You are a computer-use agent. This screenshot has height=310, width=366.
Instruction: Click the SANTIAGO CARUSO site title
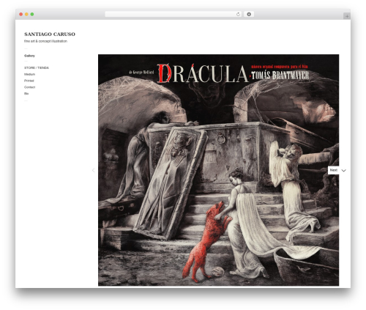[x=50, y=34]
